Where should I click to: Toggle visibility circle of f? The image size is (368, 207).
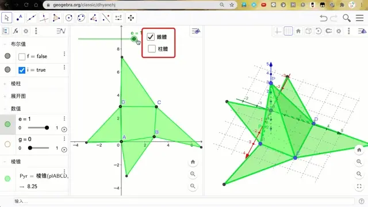(x=7, y=56)
